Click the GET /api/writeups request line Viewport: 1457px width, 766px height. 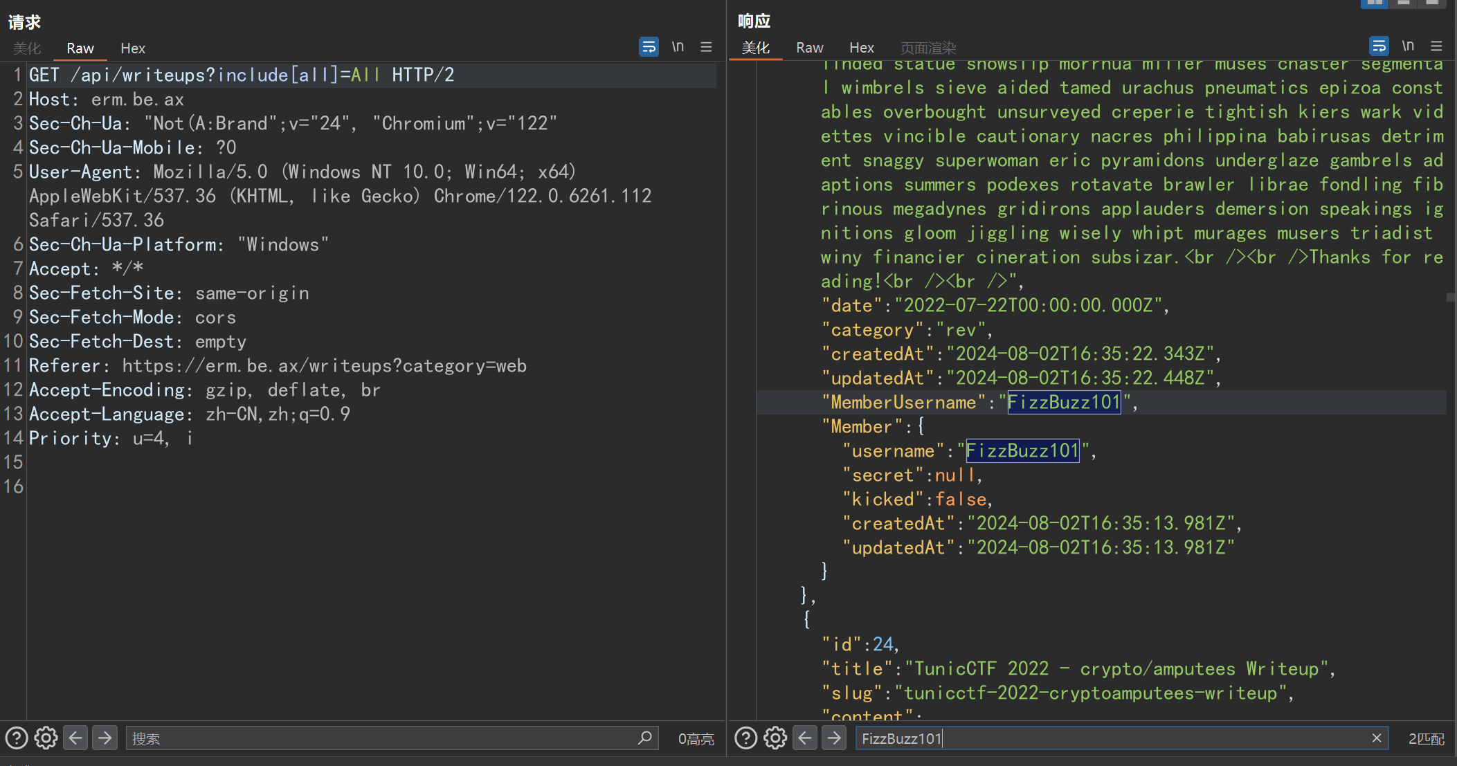[x=242, y=75]
